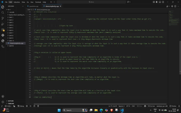Click the remote window indicator in status bar
Image resolution: width=181 pixels, height=113 pixels.
[x=2, y=106]
